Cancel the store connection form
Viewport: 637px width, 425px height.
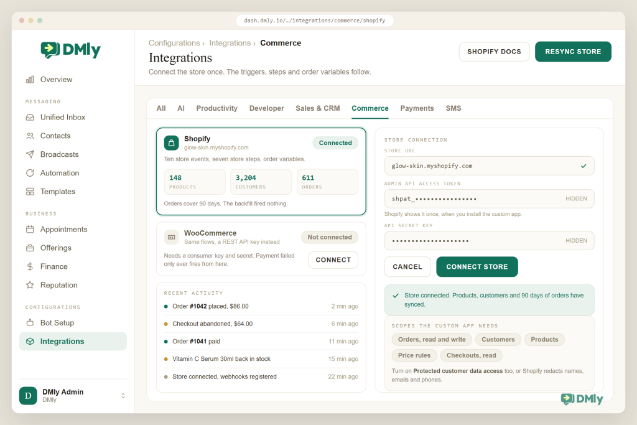click(x=407, y=267)
